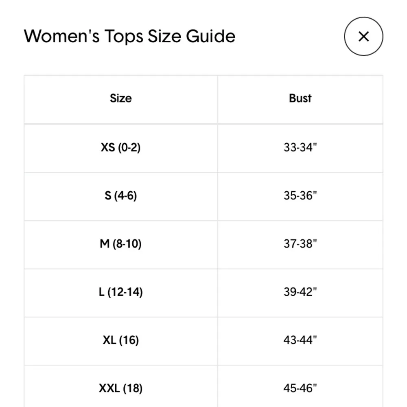Click the XS (0-2) size cell
This screenshot has width=407, height=407.
click(x=121, y=147)
